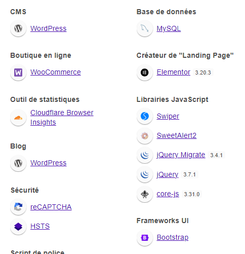Viewport: 245px width, 254px height.
Task: Click the orange Cloudflare cloud icon
Action: pos(18,118)
